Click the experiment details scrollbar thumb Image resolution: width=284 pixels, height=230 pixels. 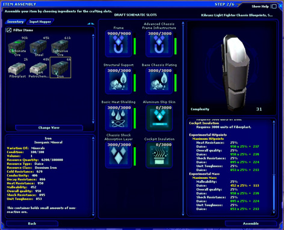pos(274,192)
